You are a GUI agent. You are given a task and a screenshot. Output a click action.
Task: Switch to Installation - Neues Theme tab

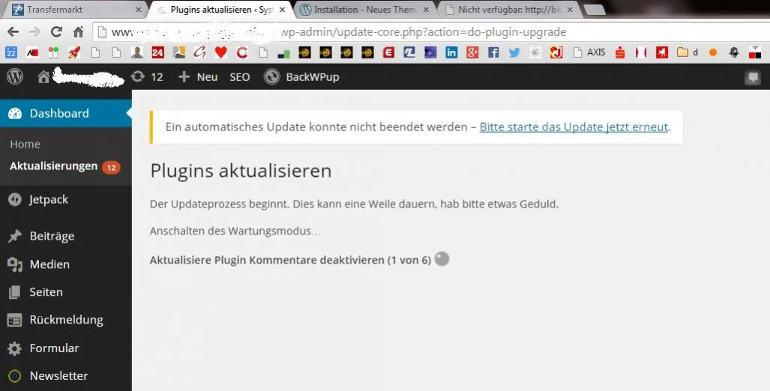[x=365, y=9]
